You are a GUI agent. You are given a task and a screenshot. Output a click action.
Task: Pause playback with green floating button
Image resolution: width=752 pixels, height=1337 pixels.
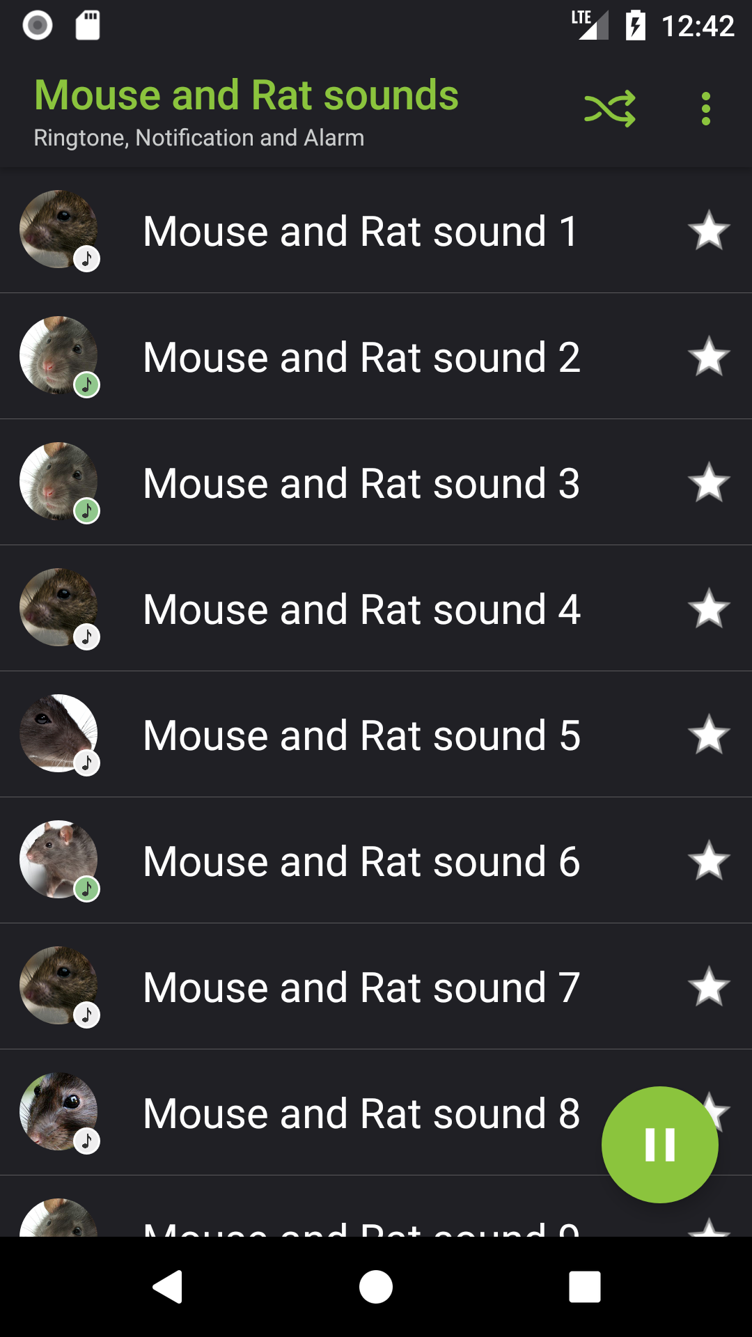659,1144
